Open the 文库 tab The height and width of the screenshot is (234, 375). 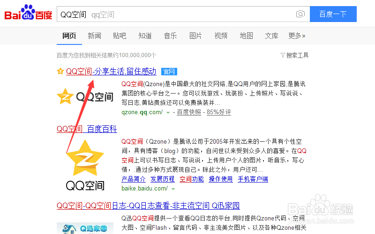[x=271, y=36]
